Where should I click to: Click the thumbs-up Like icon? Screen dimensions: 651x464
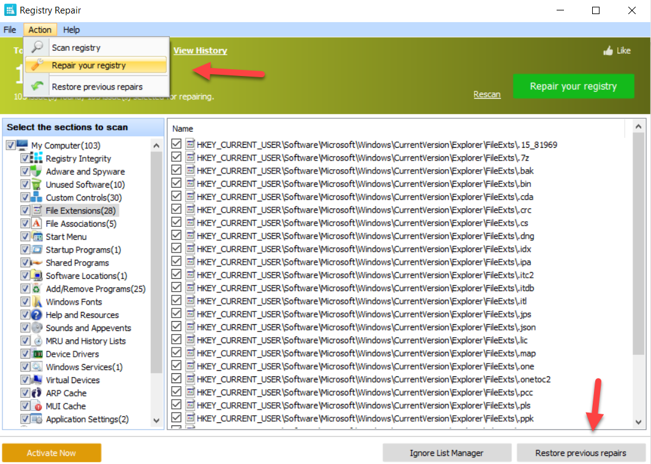pos(608,51)
